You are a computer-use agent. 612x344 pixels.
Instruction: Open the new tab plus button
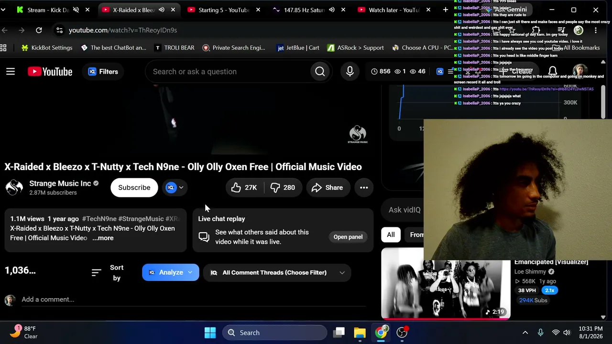445,10
